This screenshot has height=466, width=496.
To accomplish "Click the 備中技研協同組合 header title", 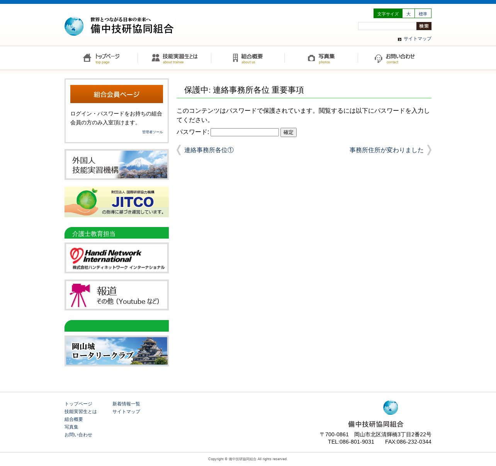I will pos(132,29).
